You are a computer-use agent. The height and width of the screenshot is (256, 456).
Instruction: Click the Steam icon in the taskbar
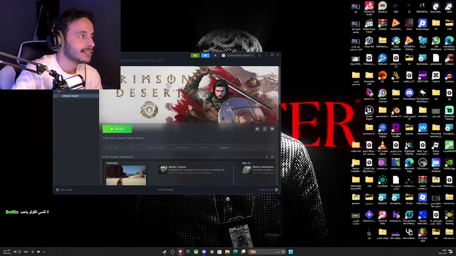point(165,252)
